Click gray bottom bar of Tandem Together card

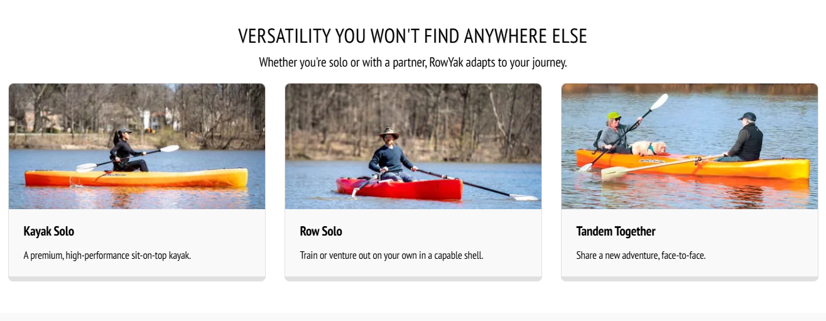tap(690, 278)
